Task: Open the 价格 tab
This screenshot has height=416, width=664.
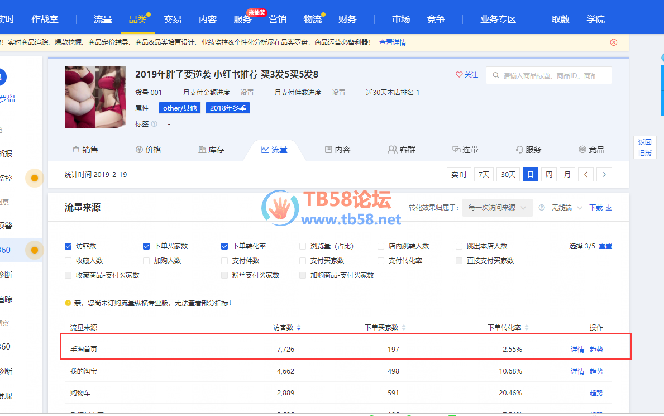Action: 148,150
